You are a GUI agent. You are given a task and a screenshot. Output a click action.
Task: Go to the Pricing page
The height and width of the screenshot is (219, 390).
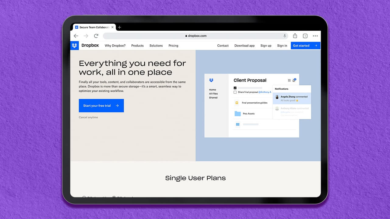click(173, 46)
